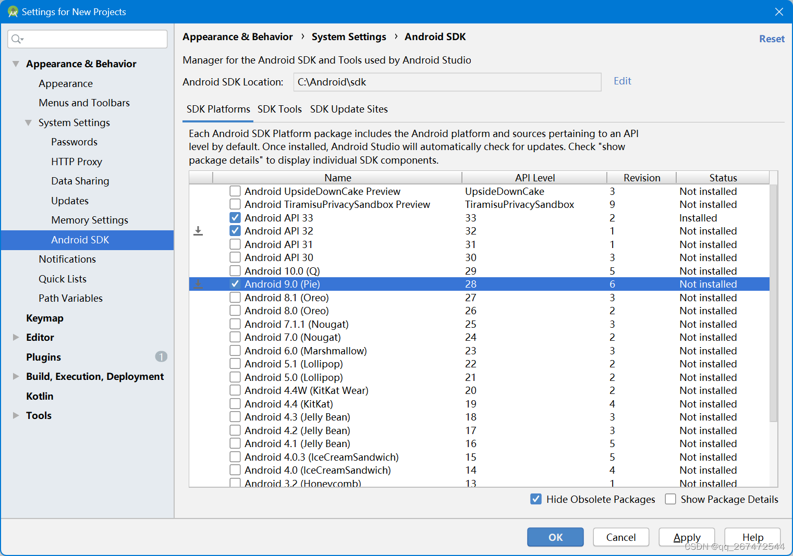Screen dimensions: 793x556
Task: Enable Show Package Details checkbox
Action: tap(670, 499)
